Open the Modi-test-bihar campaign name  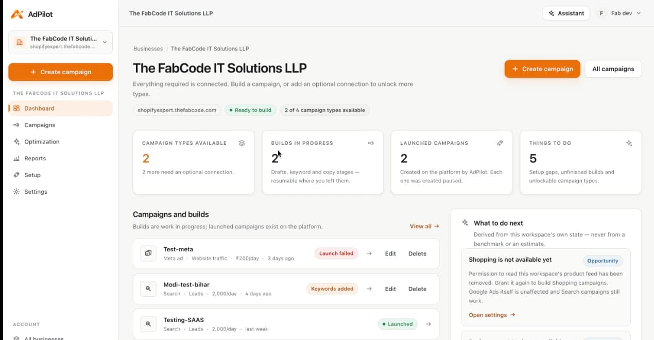[x=186, y=285]
